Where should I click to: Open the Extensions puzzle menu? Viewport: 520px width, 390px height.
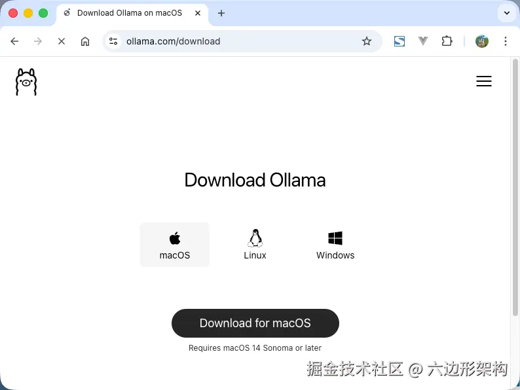(447, 41)
